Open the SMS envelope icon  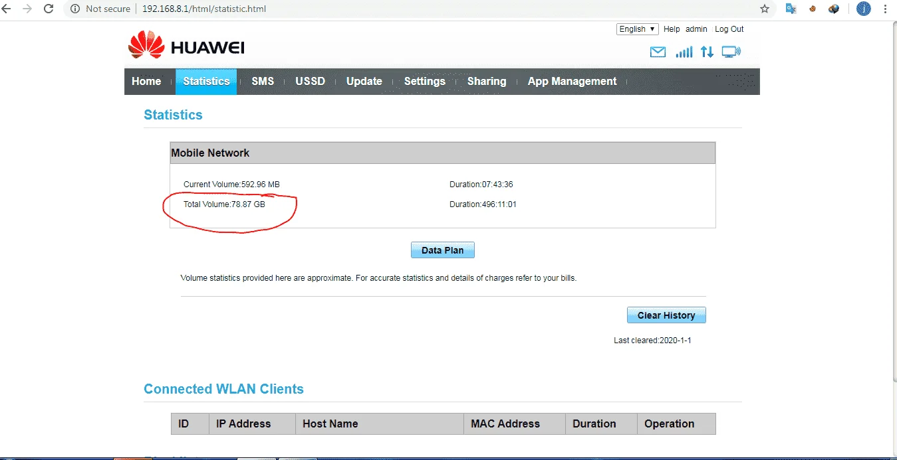point(658,52)
